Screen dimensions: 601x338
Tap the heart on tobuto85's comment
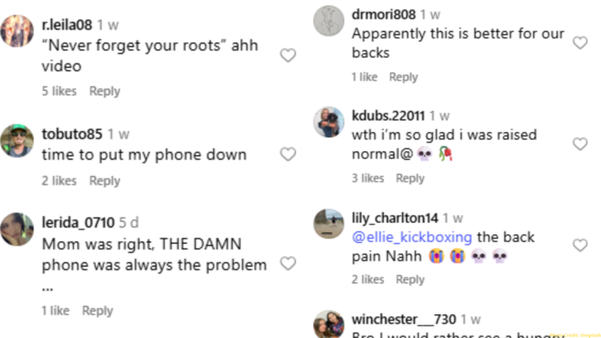[288, 154]
